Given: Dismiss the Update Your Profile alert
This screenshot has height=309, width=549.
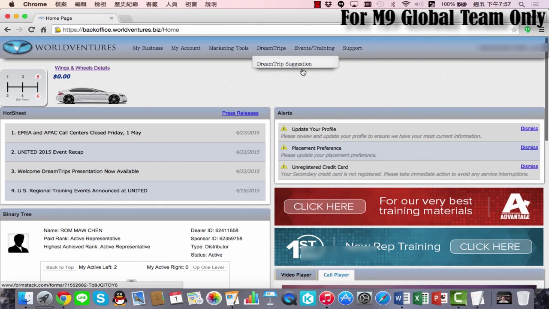Looking at the screenshot, I should coord(529,128).
